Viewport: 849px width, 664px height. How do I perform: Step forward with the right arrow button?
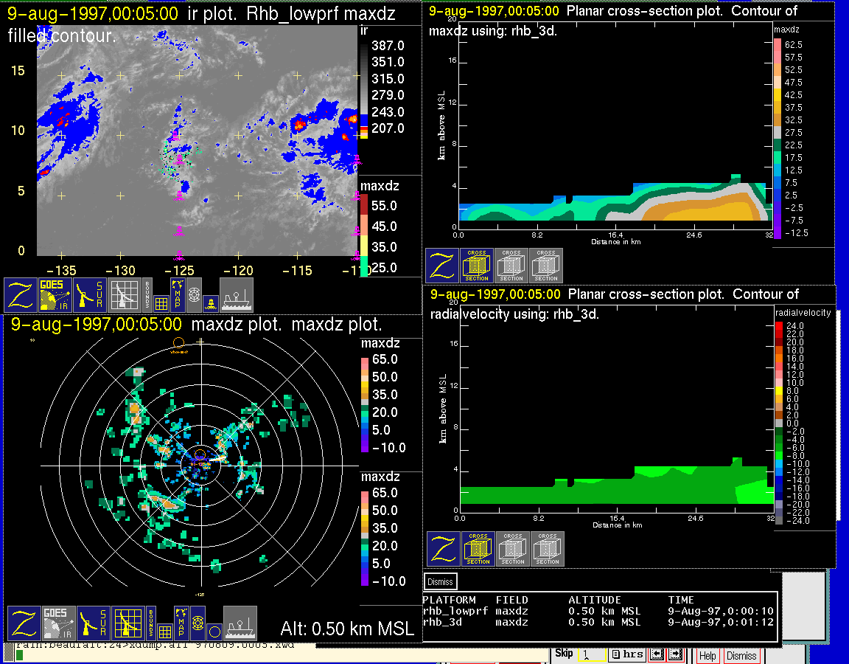(x=675, y=654)
